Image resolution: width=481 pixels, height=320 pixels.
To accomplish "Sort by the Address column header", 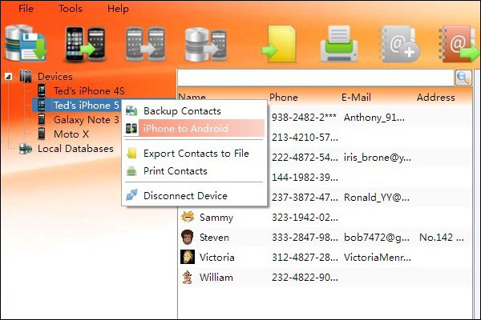I will [x=435, y=98].
